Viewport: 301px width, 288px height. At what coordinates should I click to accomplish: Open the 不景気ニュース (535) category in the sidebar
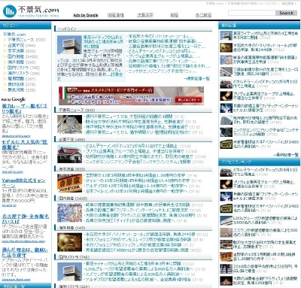point(26,40)
